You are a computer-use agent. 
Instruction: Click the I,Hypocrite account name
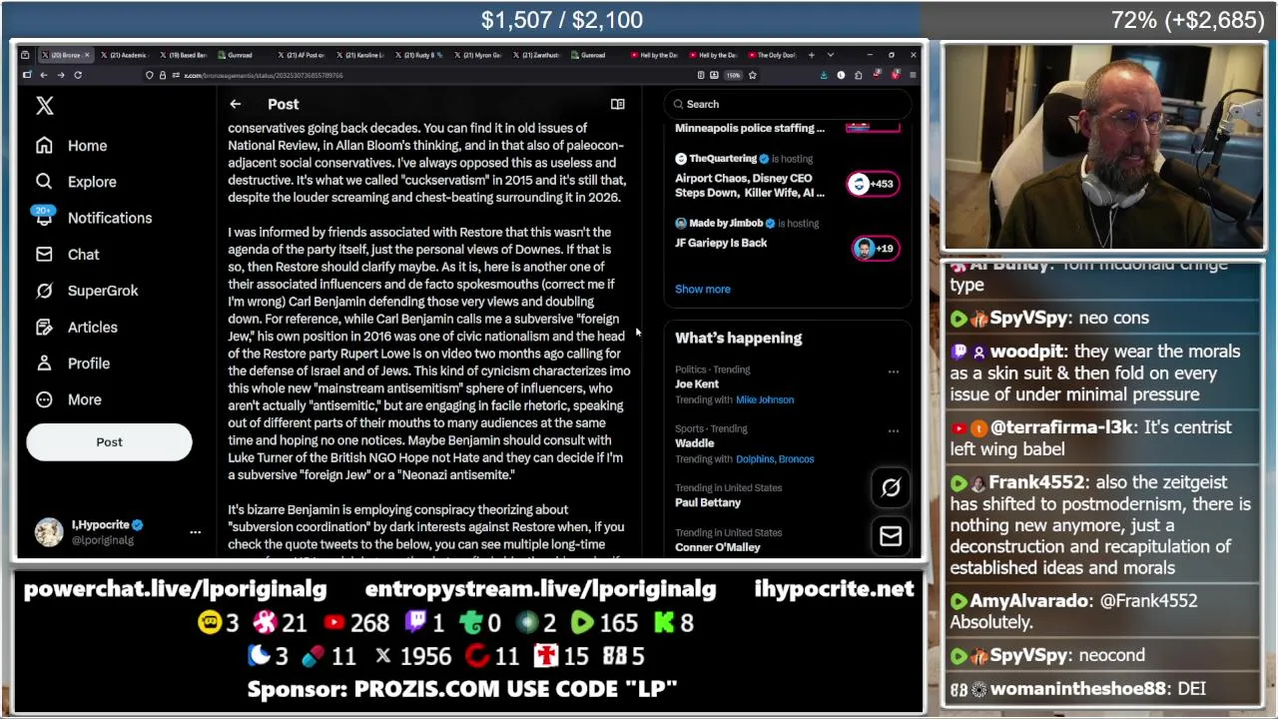pyautogui.click(x=100, y=525)
